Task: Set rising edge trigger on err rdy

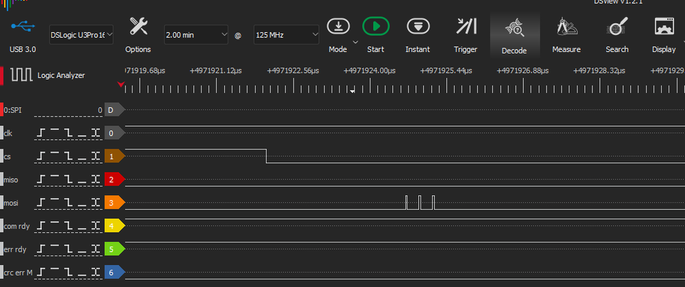Action: coord(40,249)
